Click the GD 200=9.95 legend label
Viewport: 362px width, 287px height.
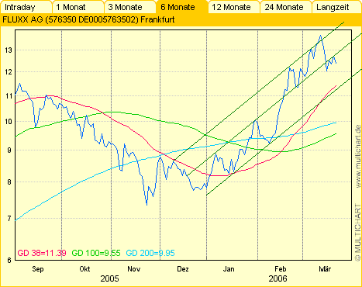(150, 253)
